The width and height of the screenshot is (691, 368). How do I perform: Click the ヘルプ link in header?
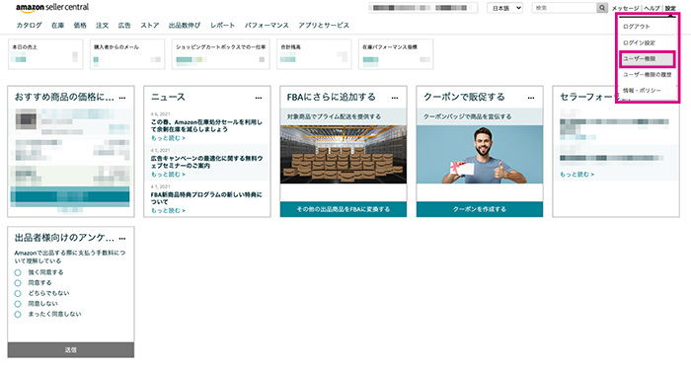(652, 8)
